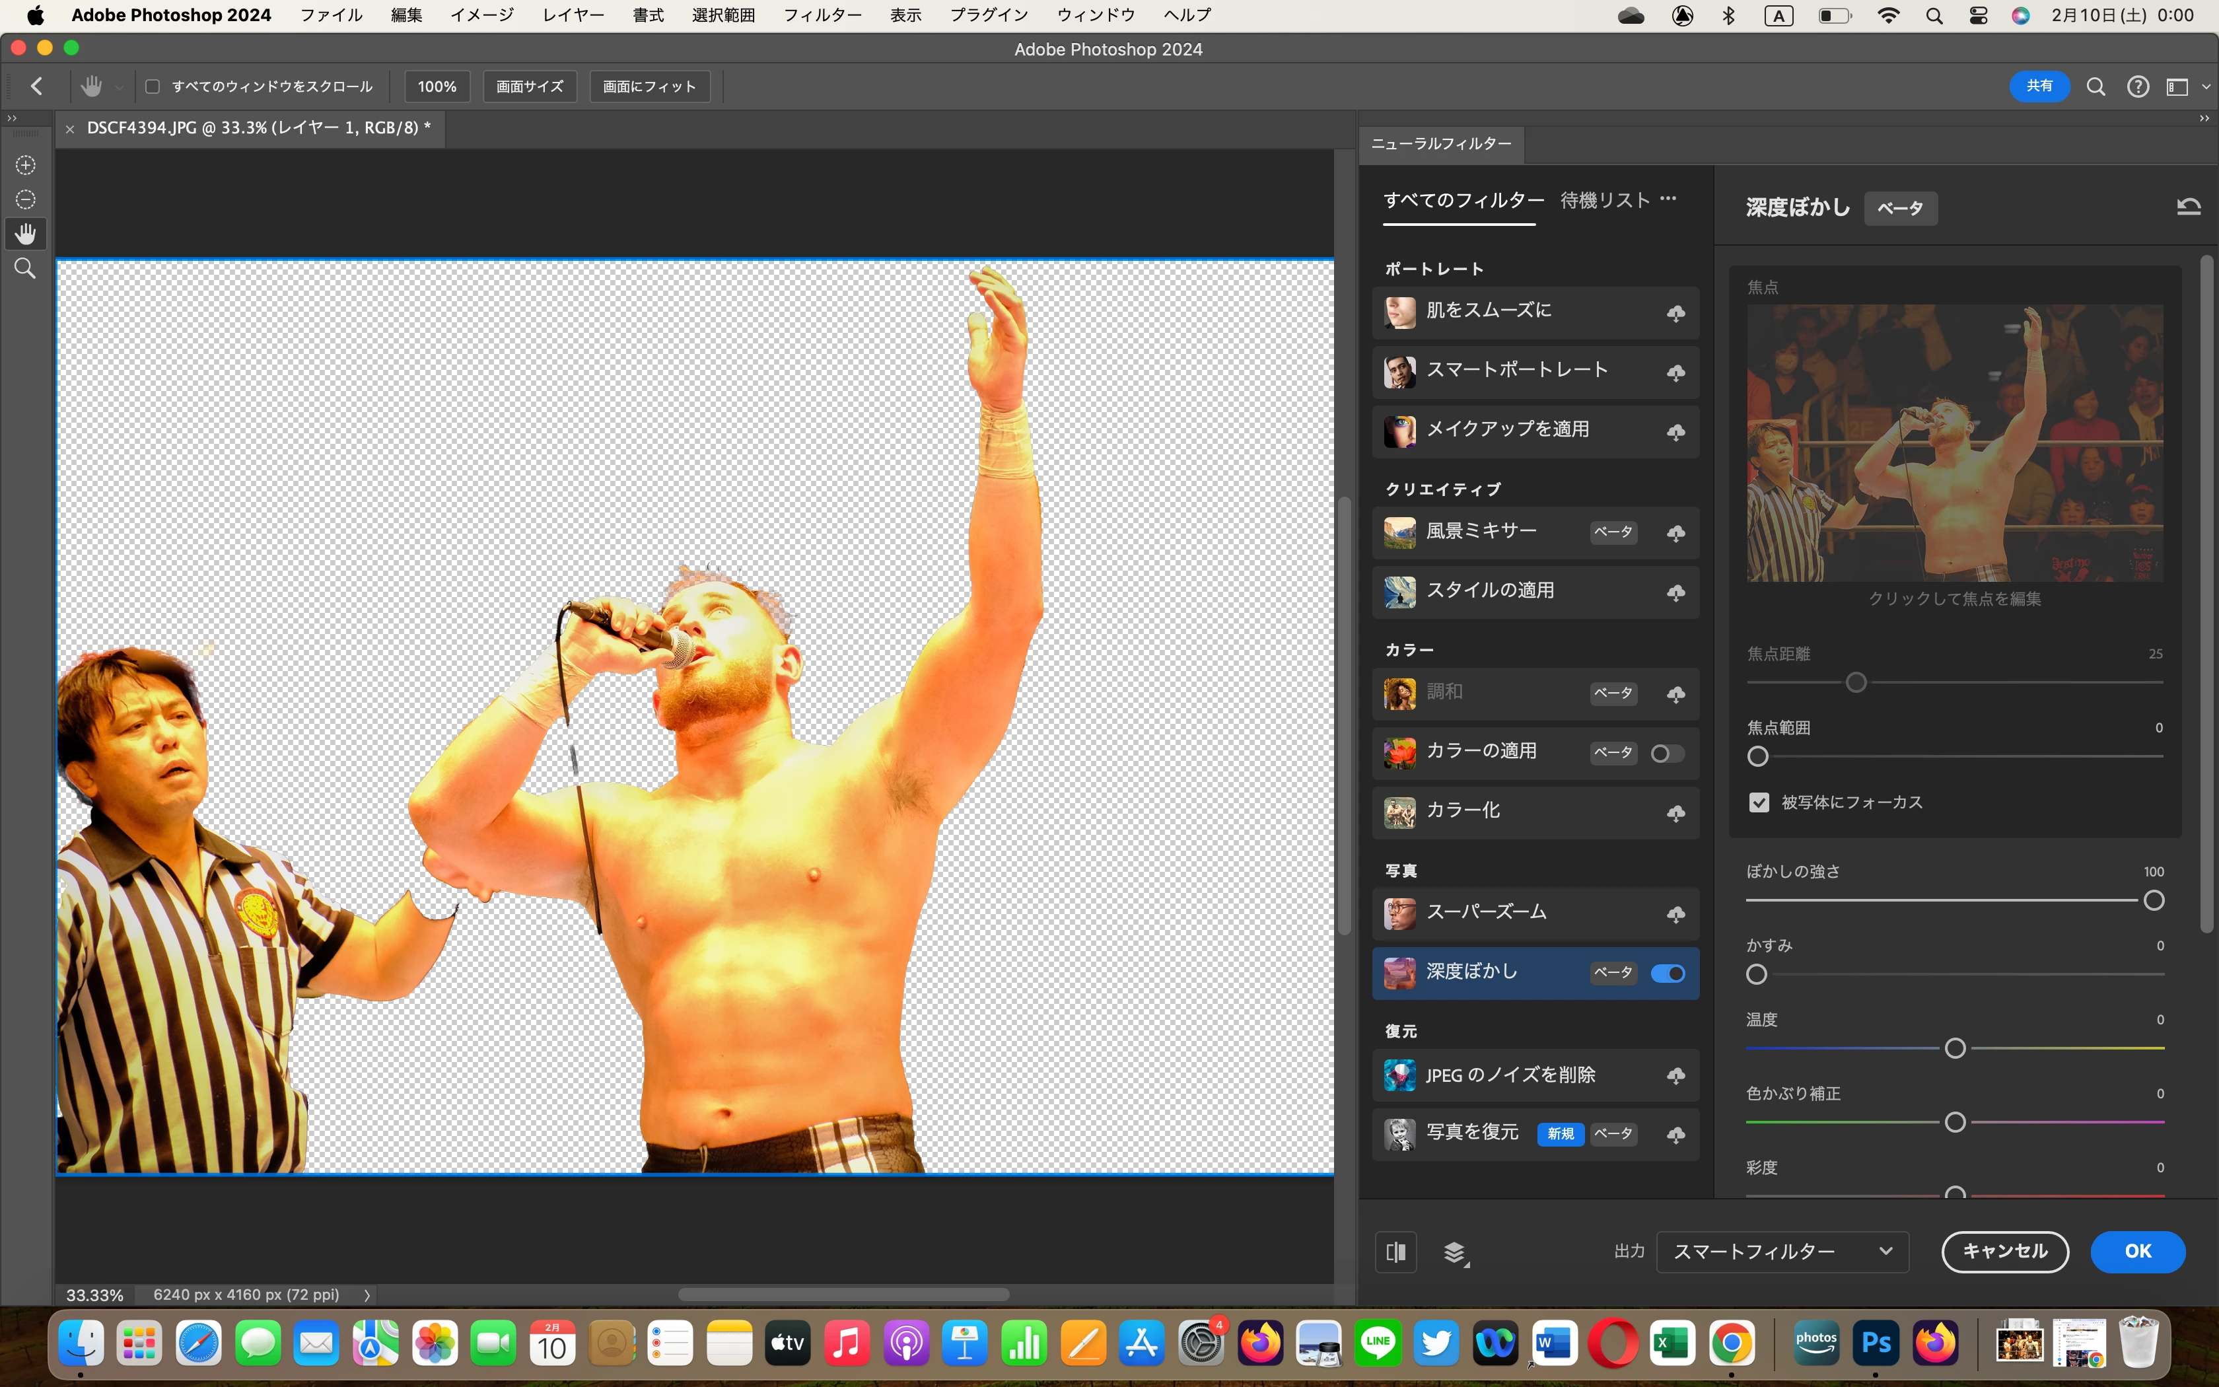This screenshot has height=1387, width=2219.
Task: Select the subtract-from-selection tool
Action: tap(26, 200)
